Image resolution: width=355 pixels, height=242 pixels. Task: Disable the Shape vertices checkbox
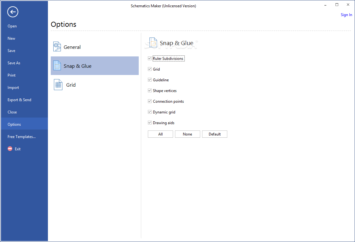(150, 90)
